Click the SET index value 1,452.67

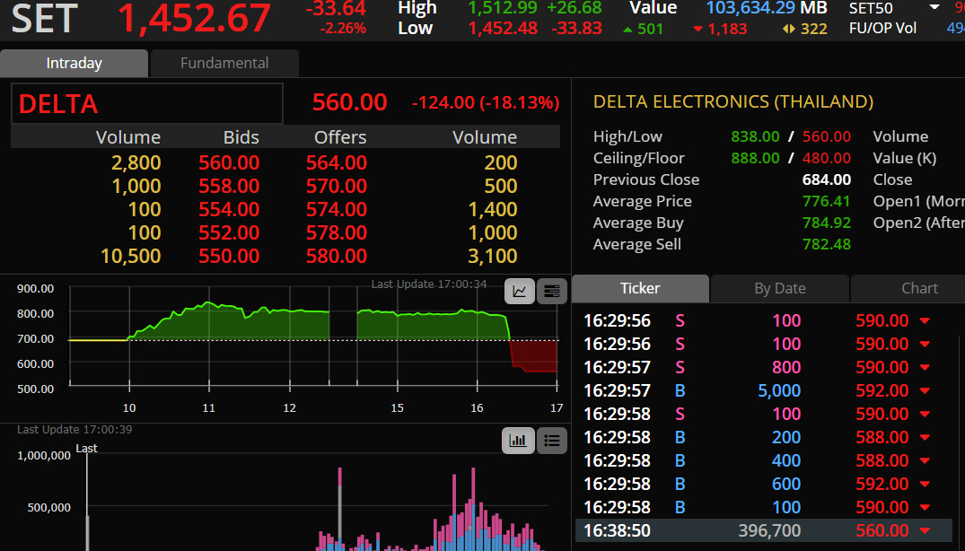[x=194, y=18]
